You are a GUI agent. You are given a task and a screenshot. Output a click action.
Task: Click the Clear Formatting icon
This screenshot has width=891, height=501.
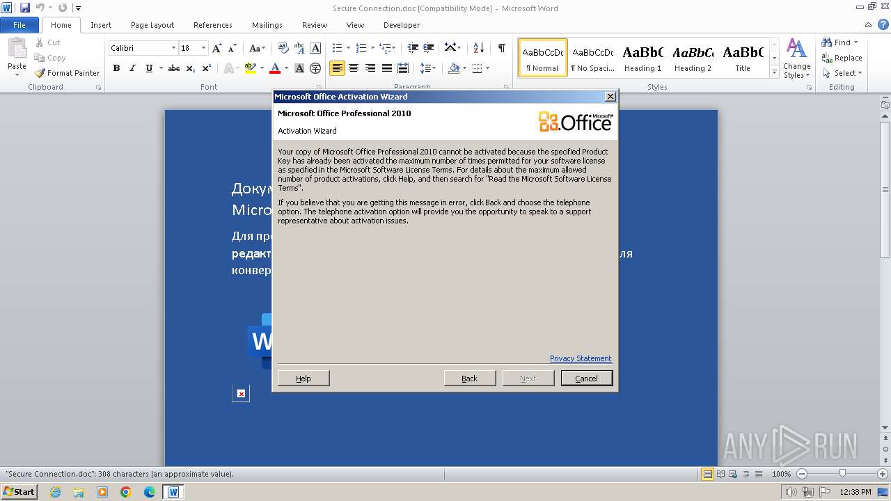point(283,48)
